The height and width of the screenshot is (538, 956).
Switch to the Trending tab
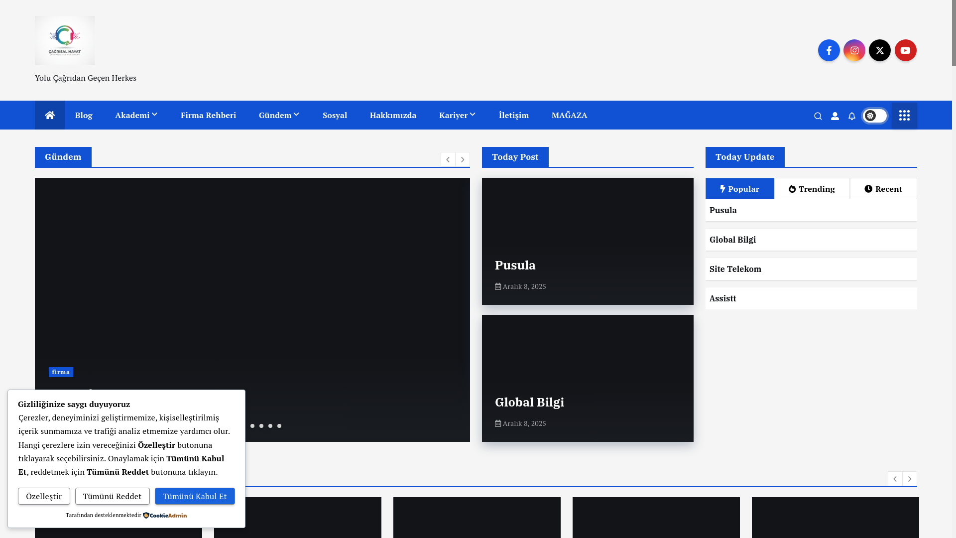pyautogui.click(x=812, y=189)
